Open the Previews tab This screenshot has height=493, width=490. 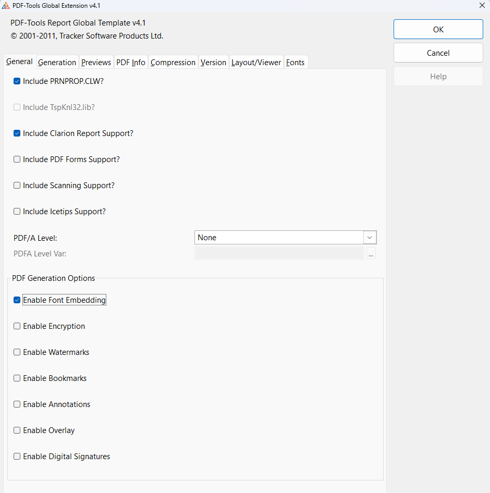click(96, 63)
